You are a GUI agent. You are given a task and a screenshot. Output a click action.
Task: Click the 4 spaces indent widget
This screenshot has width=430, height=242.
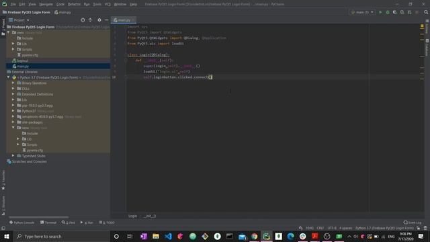coord(345,229)
